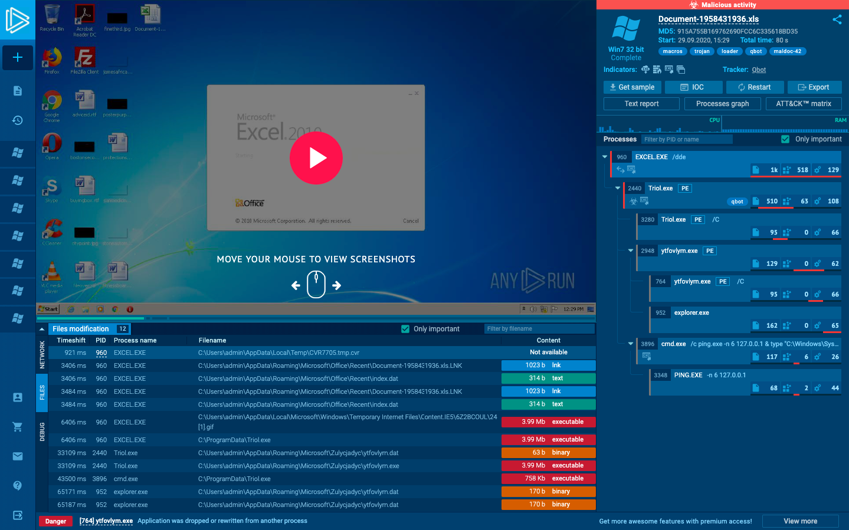Click the trojan tag
The height and width of the screenshot is (530, 849).
coord(702,51)
